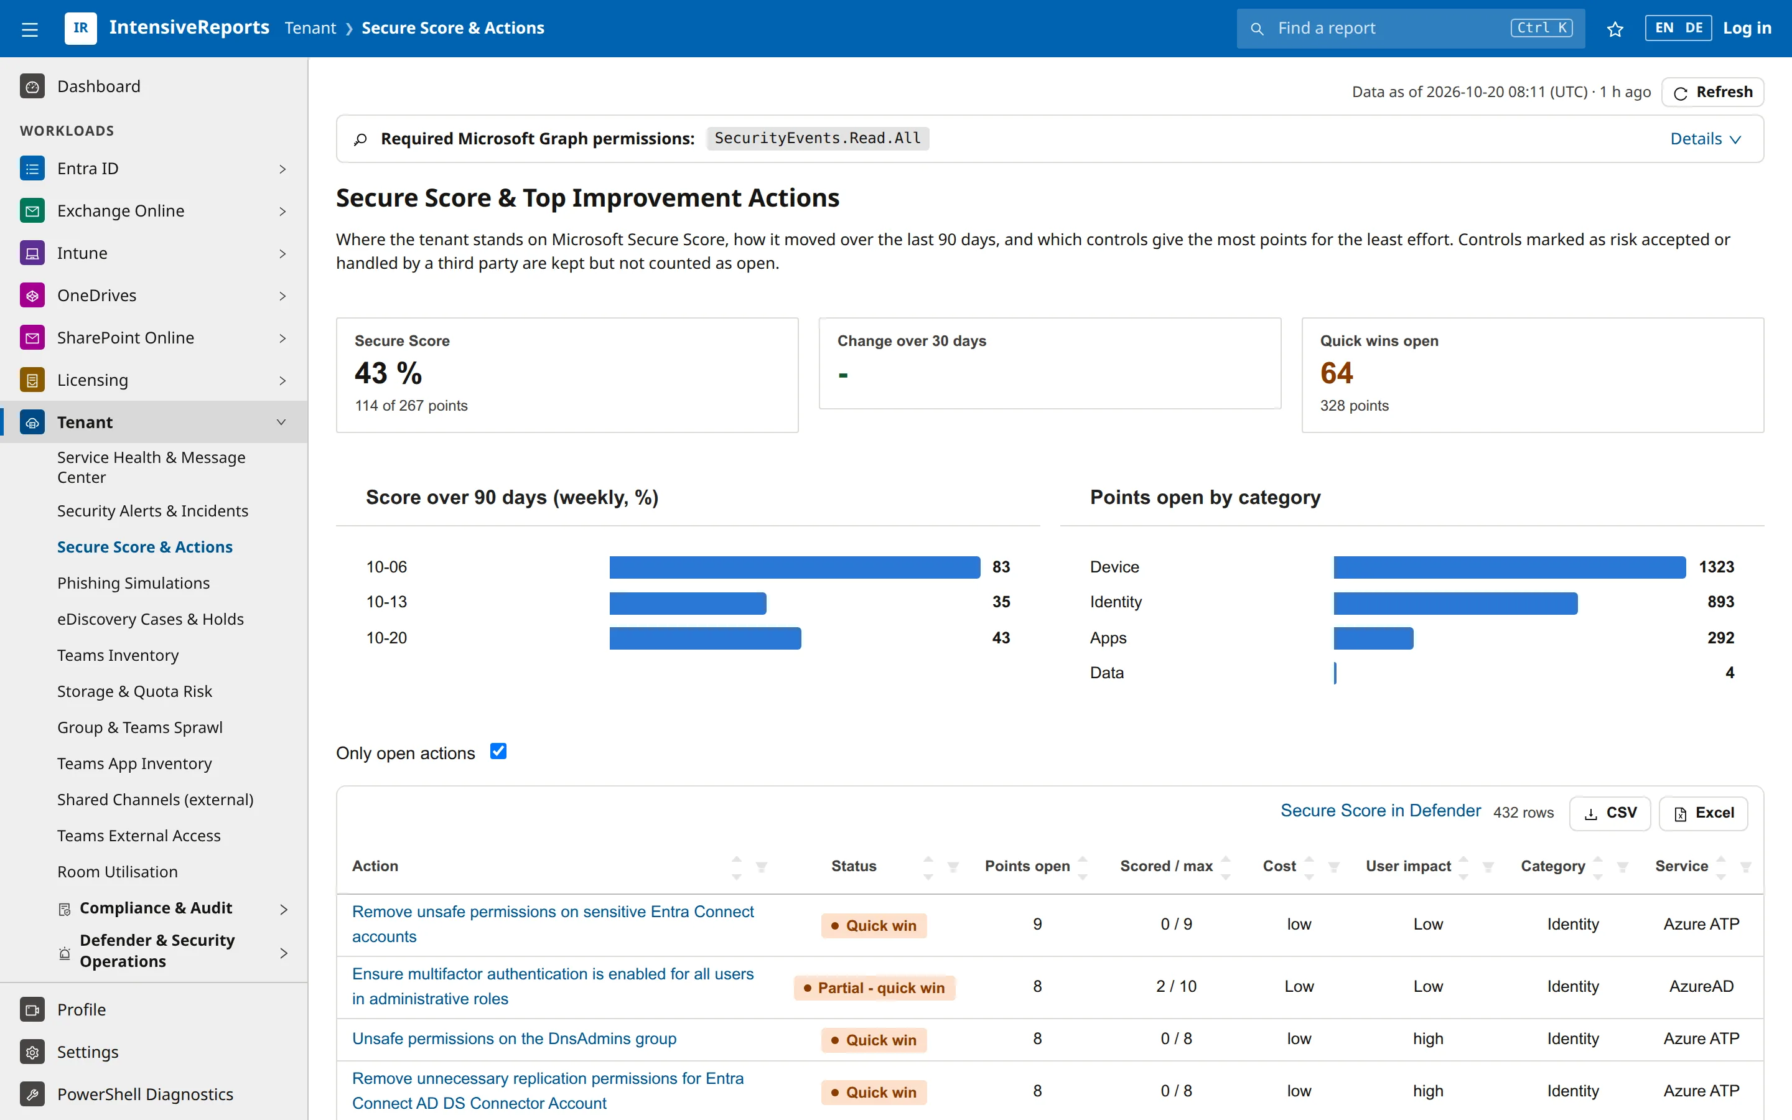The image size is (1792, 1120).
Task: Click the Exchange Online workload icon
Action: pos(32,211)
